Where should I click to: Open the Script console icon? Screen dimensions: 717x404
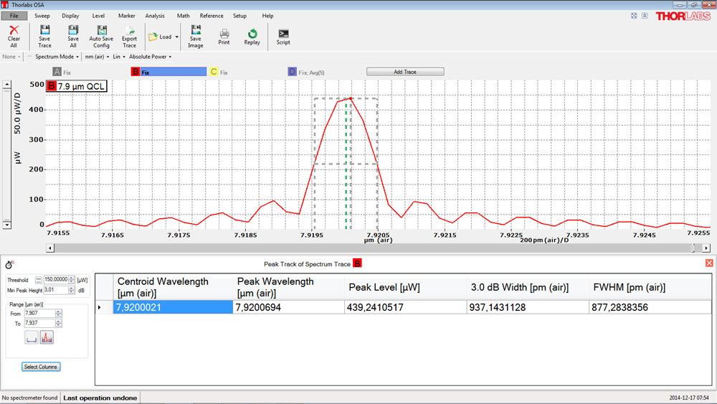point(283,34)
